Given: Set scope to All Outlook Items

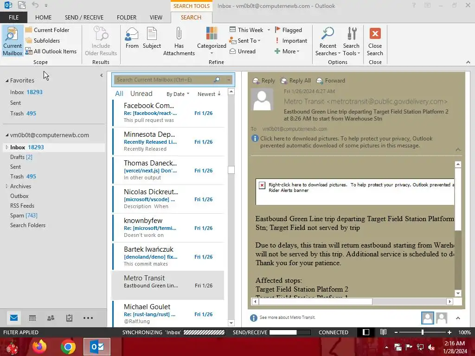Looking at the screenshot, I should [51, 51].
